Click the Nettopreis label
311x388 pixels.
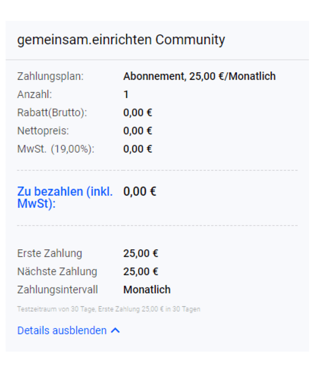pyautogui.click(x=43, y=131)
